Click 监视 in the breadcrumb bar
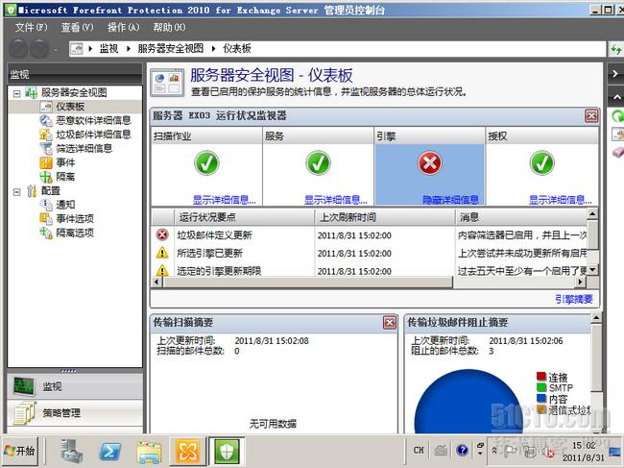624x468 pixels. [108, 49]
